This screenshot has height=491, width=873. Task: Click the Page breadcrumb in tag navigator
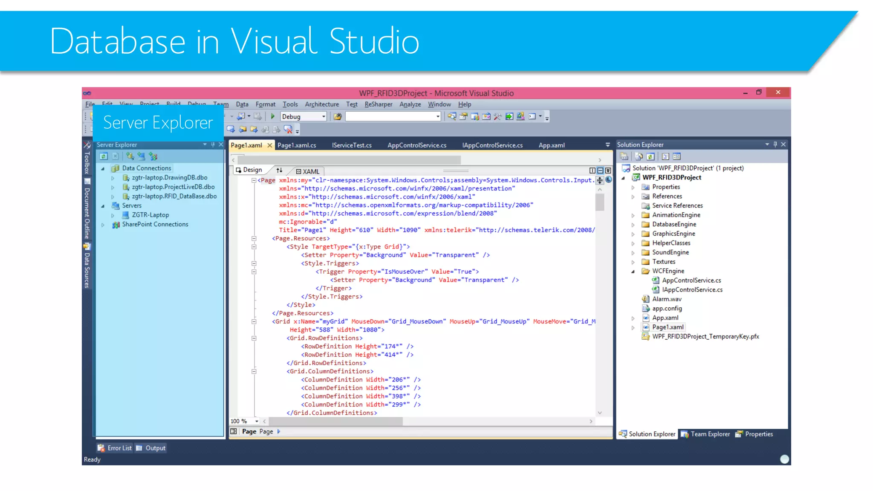click(266, 431)
